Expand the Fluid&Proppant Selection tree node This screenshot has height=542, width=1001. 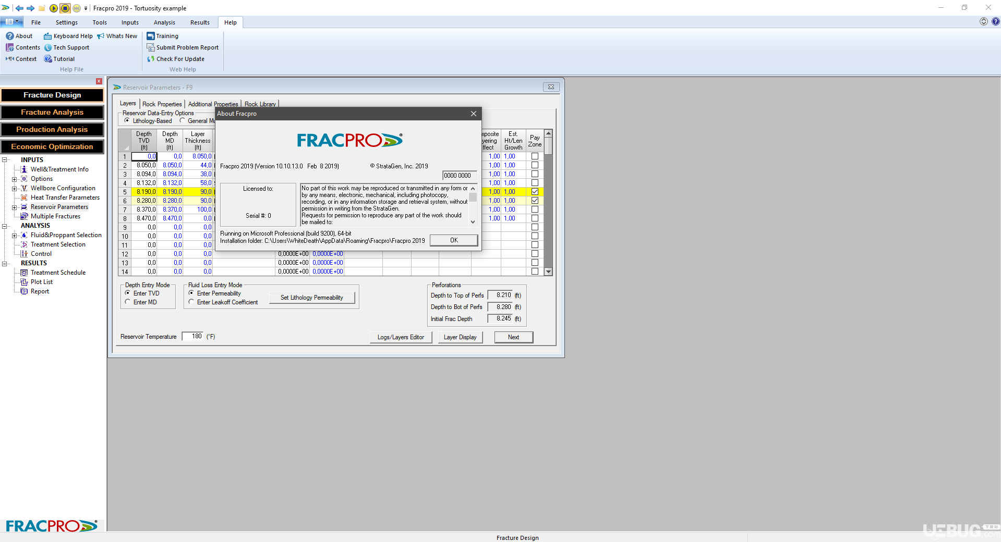click(x=15, y=236)
